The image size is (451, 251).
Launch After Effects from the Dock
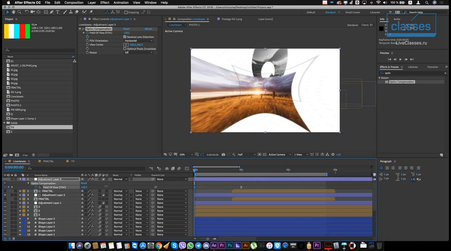[x=214, y=245]
